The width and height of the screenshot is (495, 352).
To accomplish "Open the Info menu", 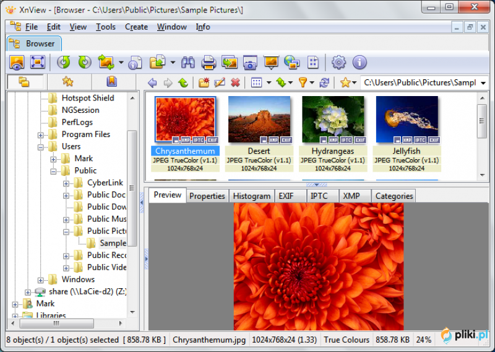I will coord(203,27).
